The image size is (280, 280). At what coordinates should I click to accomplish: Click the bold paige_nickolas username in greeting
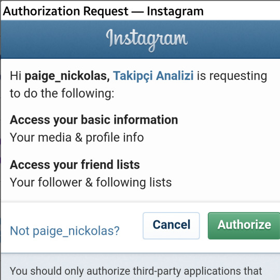click(x=67, y=76)
